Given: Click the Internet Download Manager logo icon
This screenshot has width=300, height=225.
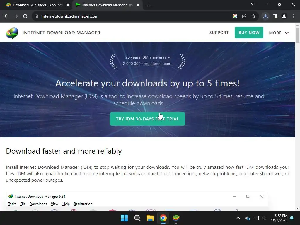Looking at the screenshot, I should [x=12, y=33].
